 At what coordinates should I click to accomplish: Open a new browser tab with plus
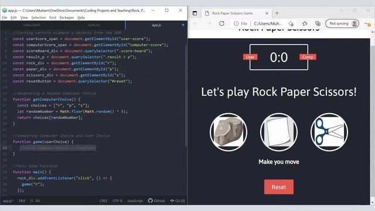(x=277, y=13)
